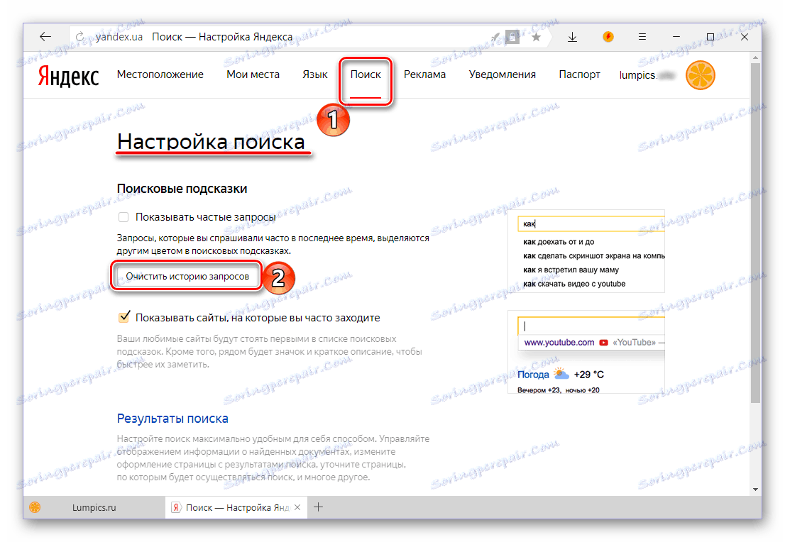Click the vertical scrollbar thumb
The width and height of the screenshot is (785, 542).
[755, 233]
